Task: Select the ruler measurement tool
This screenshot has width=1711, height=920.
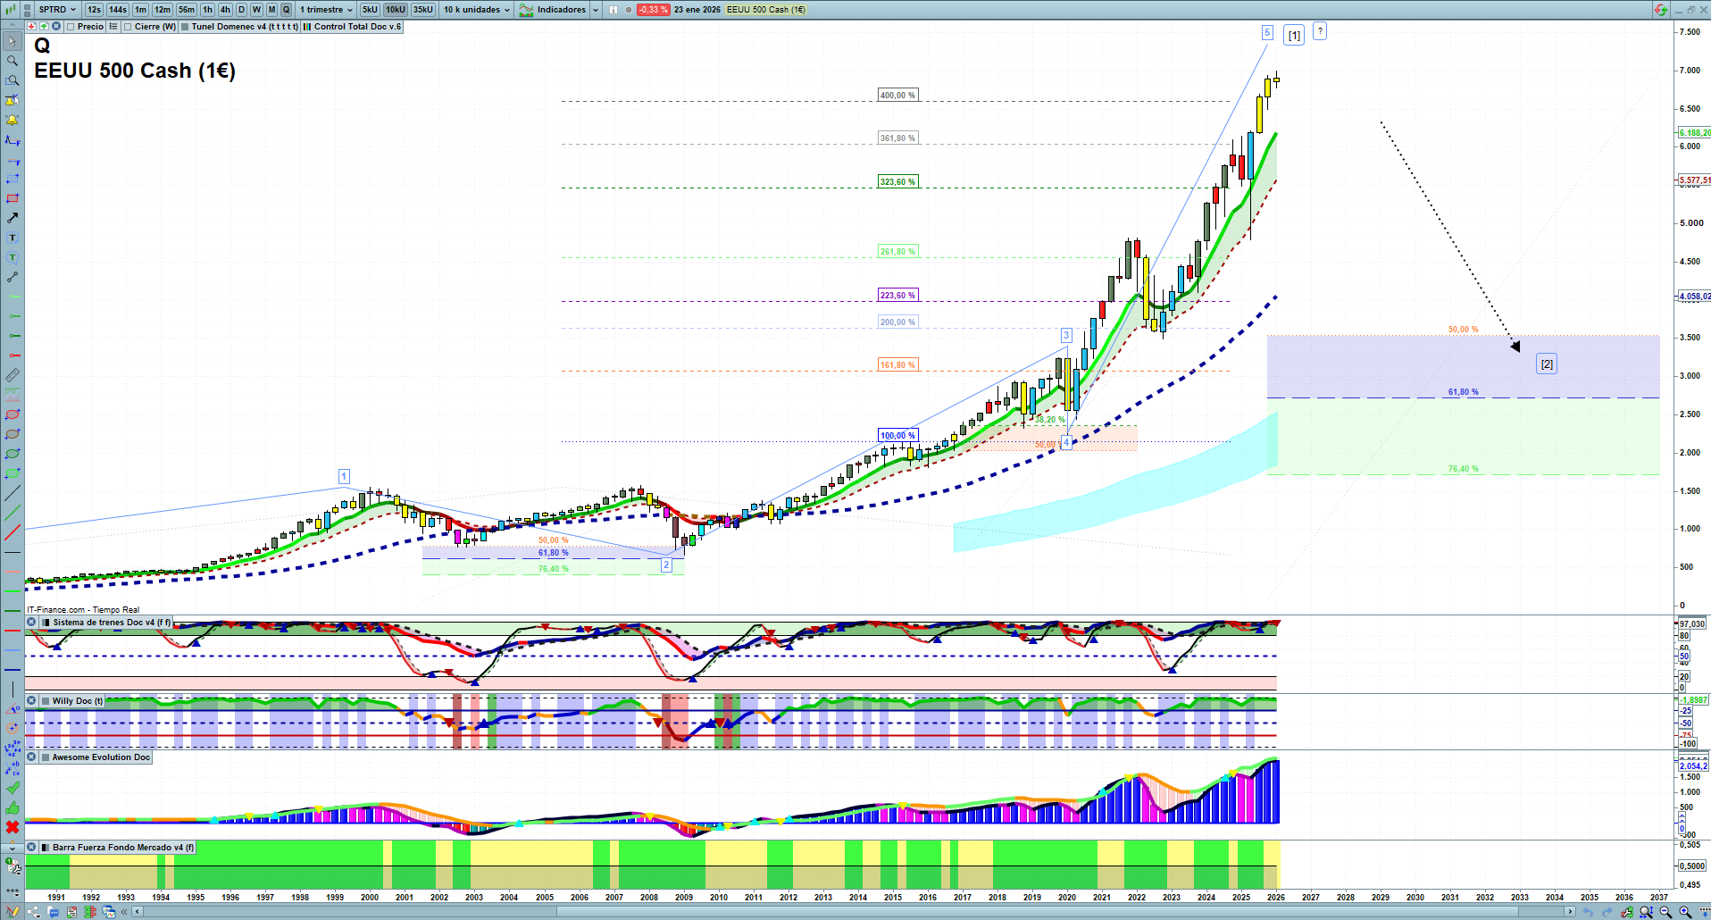Action: (13, 375)
